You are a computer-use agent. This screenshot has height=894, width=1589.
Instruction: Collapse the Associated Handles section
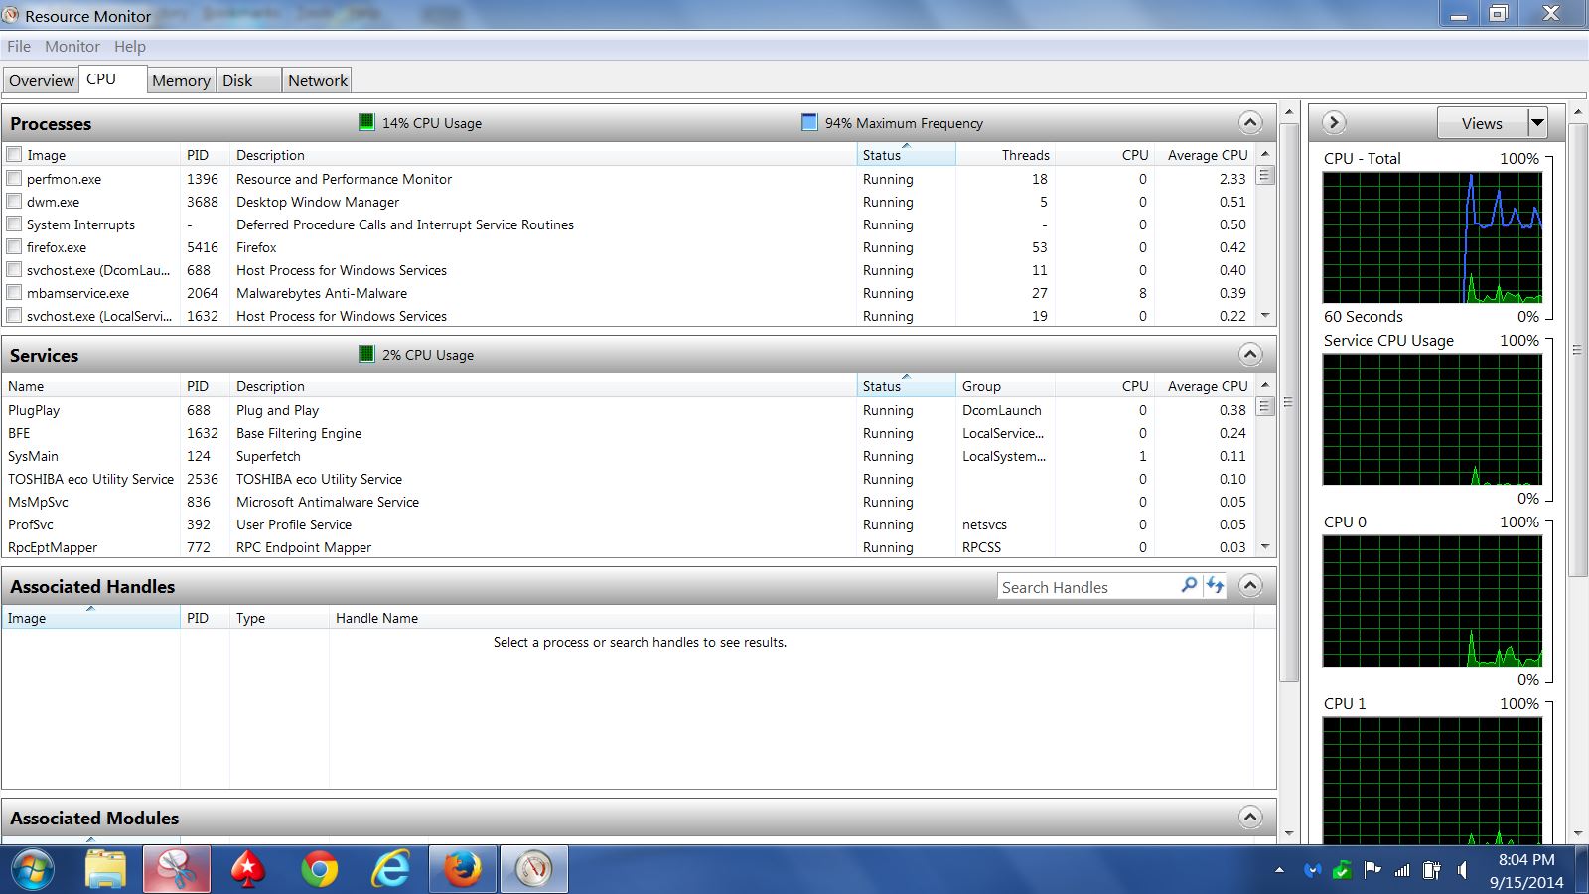[1250, 585]
